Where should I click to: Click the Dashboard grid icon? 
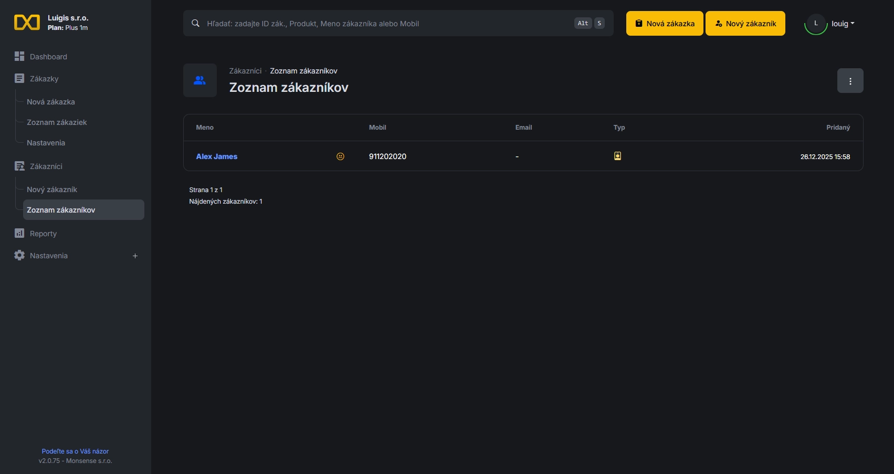coord(19,56)
